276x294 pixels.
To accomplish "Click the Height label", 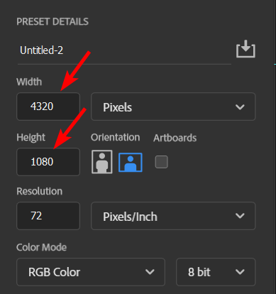I will click(31, 138).
